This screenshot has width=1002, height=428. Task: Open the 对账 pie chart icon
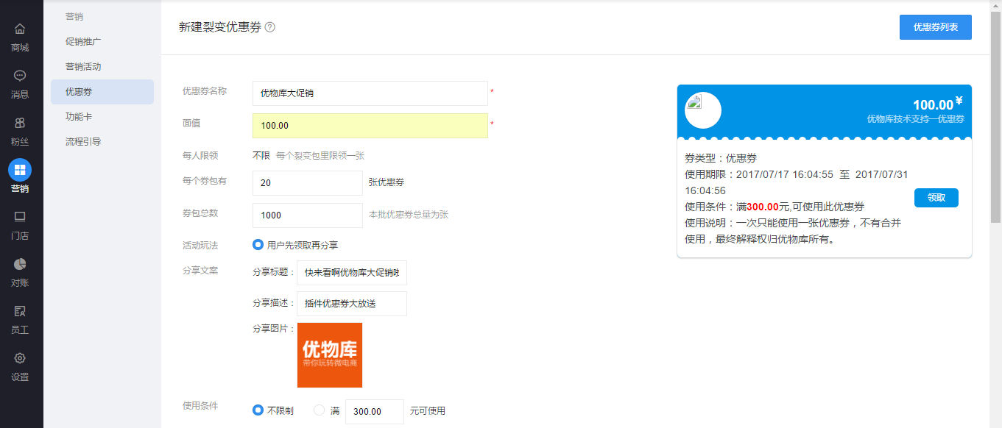coord(20,264)
